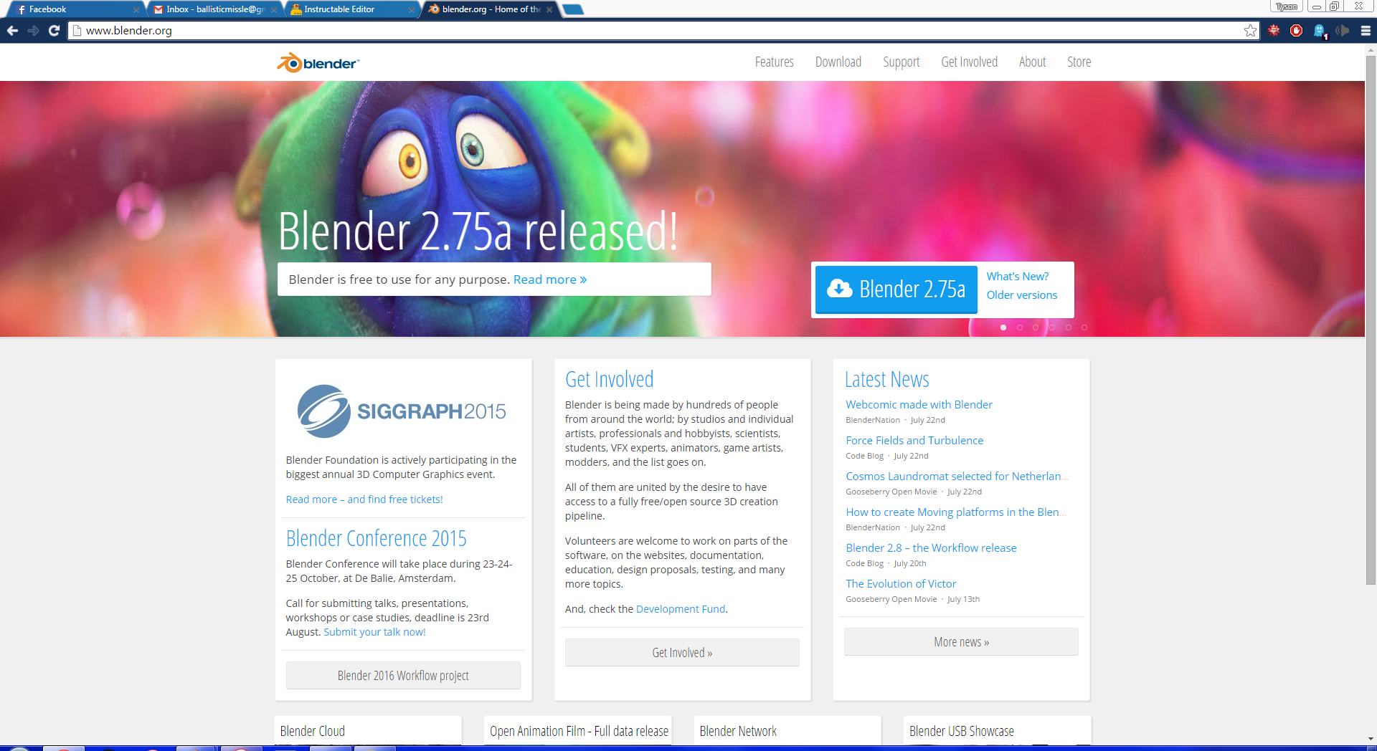Open the Support menu item

pos(901,62)
